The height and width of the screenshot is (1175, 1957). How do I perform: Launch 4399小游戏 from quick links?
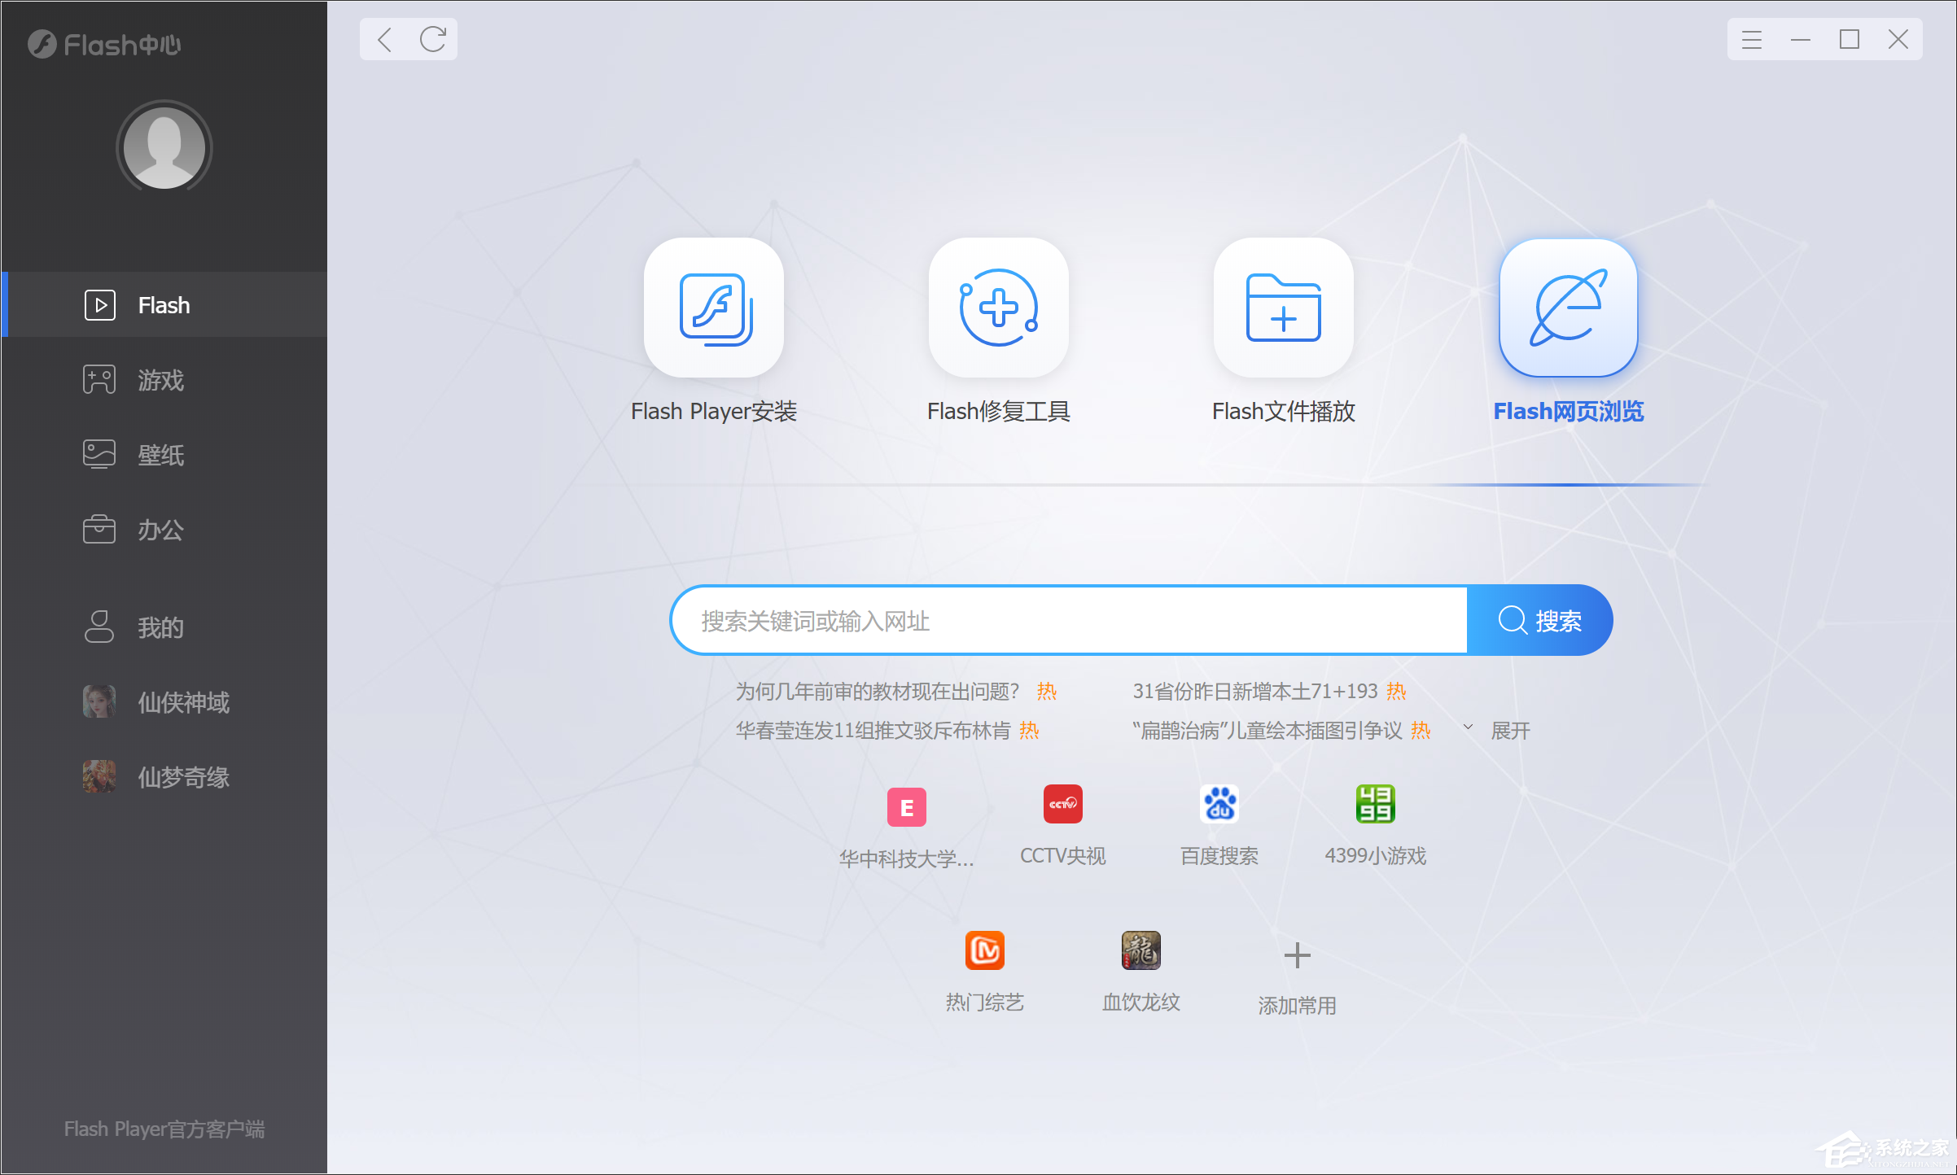(1375, 804)
